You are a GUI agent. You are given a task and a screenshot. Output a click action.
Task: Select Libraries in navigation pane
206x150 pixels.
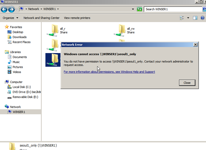[15, 52]
